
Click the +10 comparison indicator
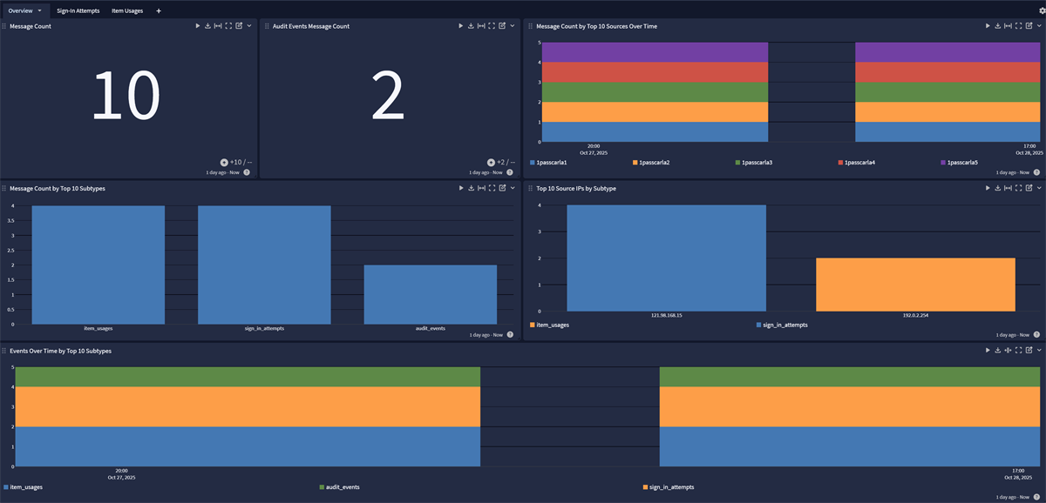click(235, 162)
